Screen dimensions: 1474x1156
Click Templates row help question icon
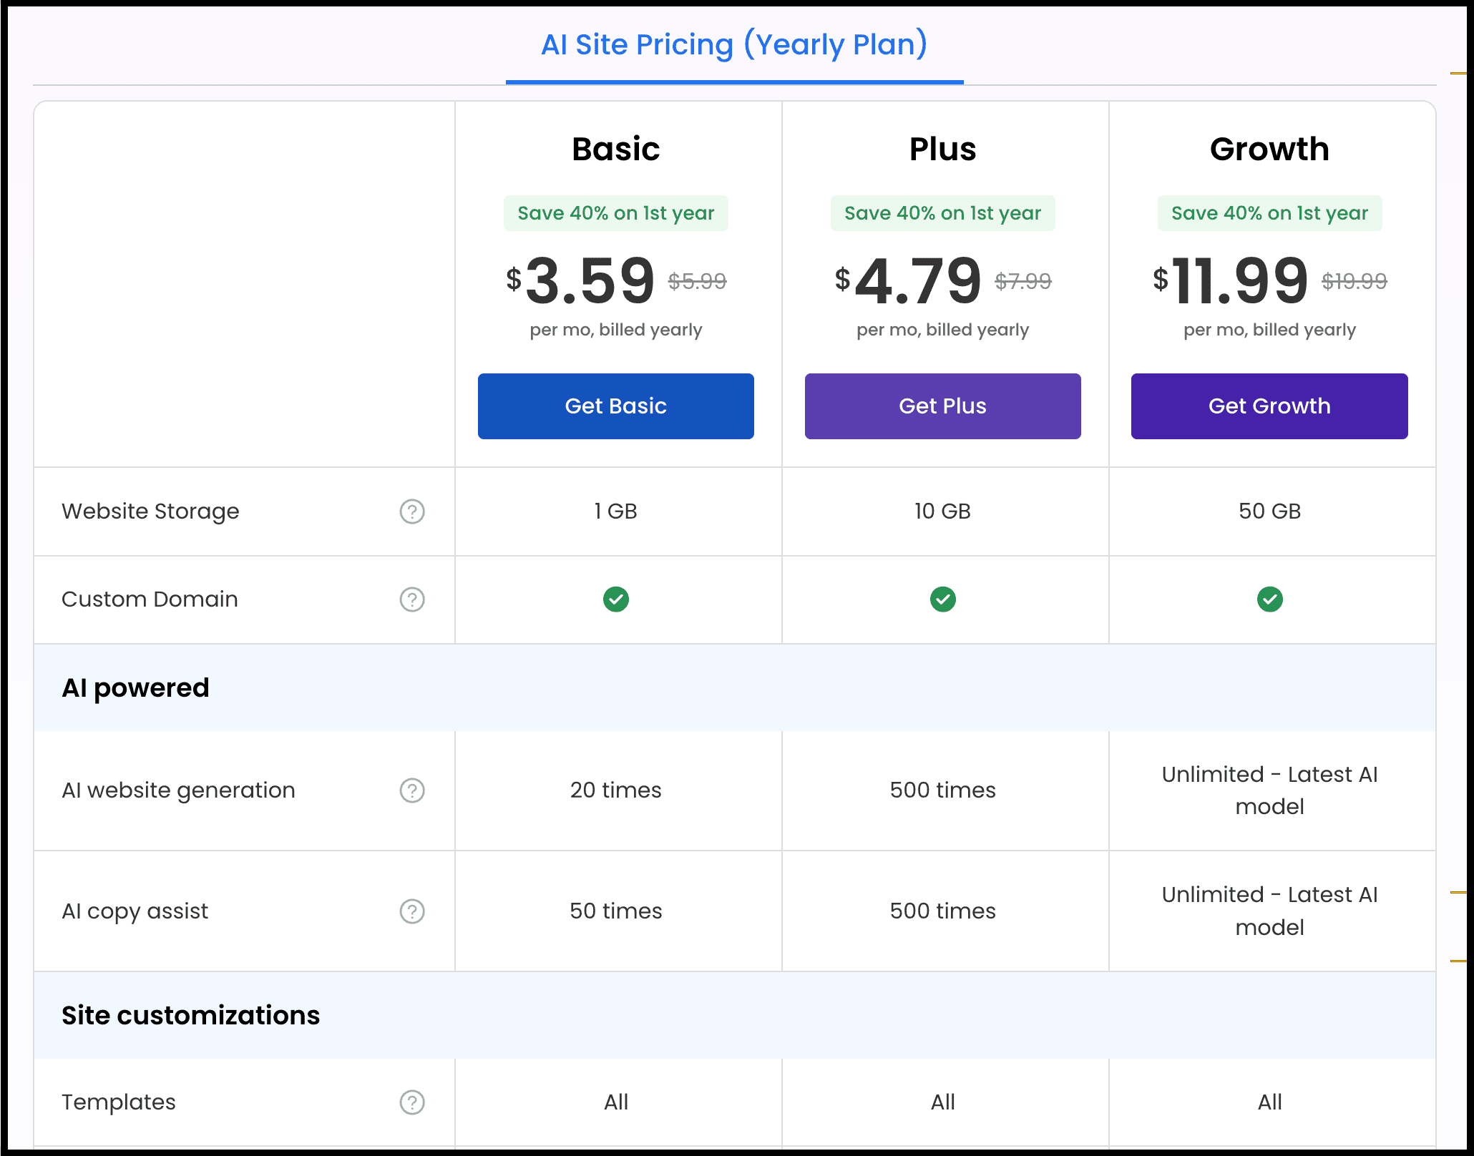point(412,1102)
